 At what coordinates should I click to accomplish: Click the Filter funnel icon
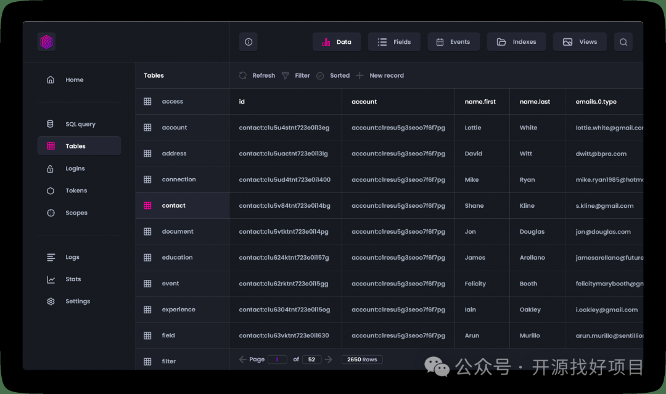pyautogui.click(x=286, y=75)
